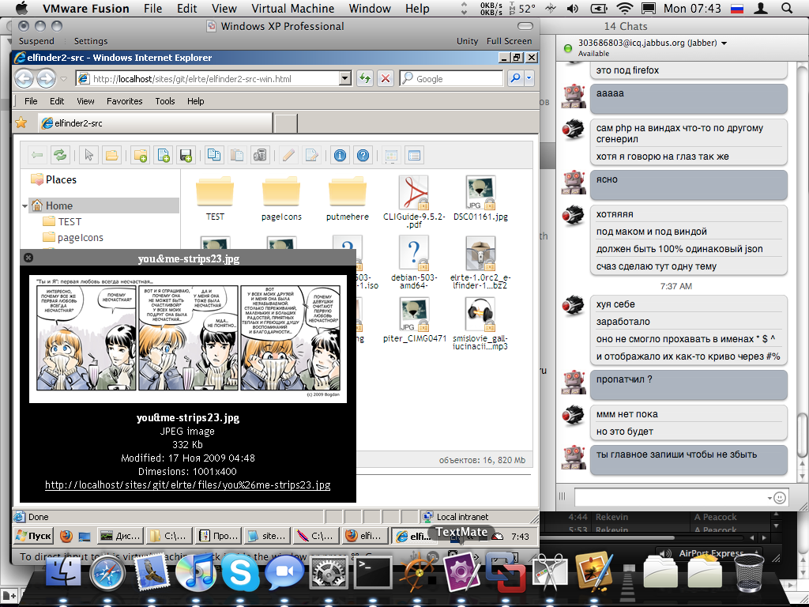Viewport: 809px width, 607px height.
Task: Open the blue info icon
Action: click(340, 155)
